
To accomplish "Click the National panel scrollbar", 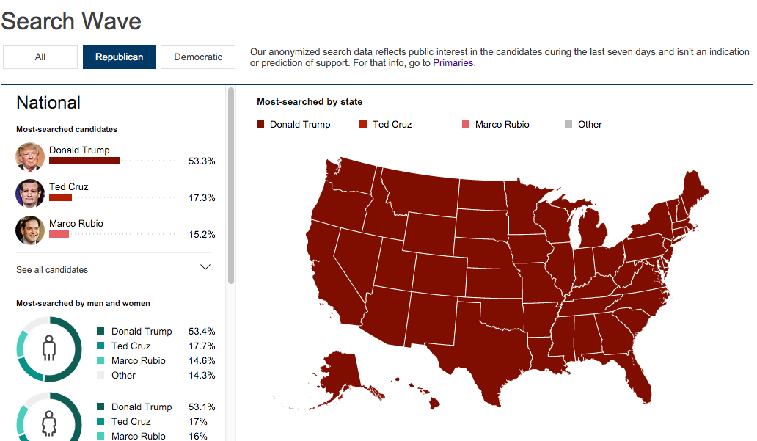I will click(231, 186).
